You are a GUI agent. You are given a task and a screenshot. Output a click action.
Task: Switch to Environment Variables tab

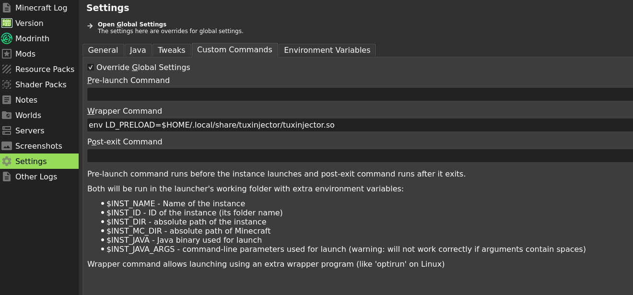327,50
